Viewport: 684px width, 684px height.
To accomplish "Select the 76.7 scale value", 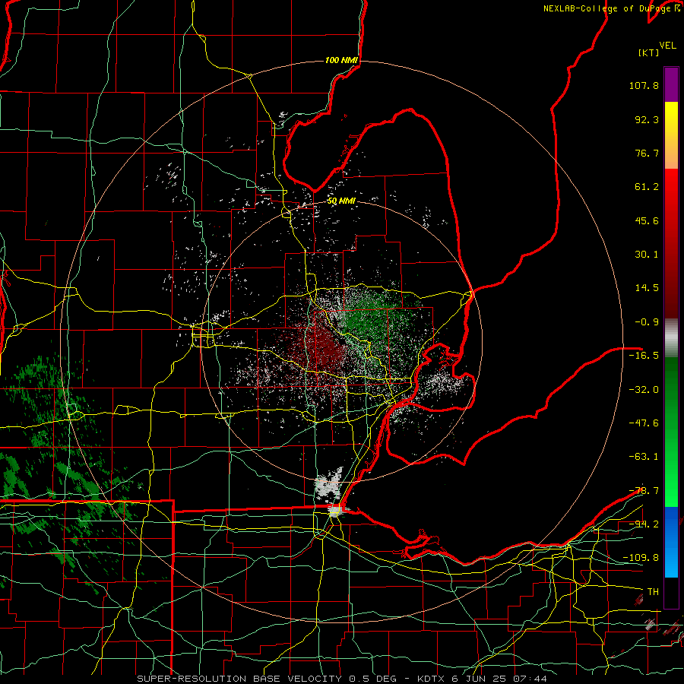I will 647,153.
